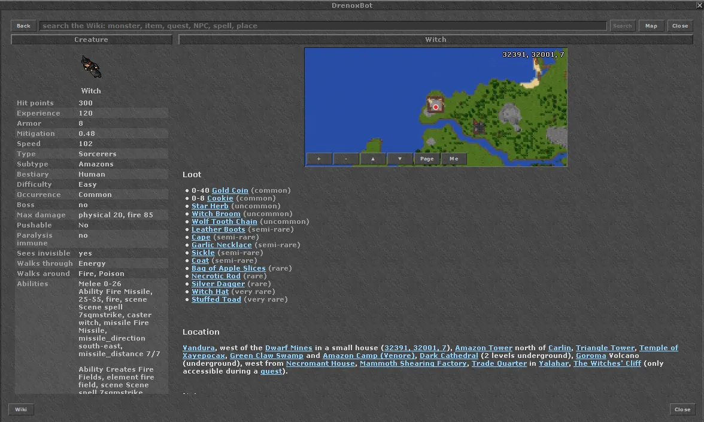Open the Dark Cathedral link

[x=448, y=356]
